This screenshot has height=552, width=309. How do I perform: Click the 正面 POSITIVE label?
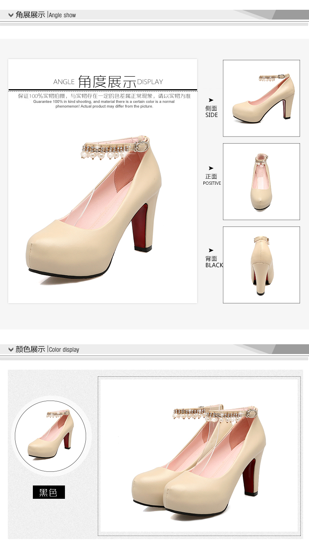pyautogui.click(x=212, y=180)
